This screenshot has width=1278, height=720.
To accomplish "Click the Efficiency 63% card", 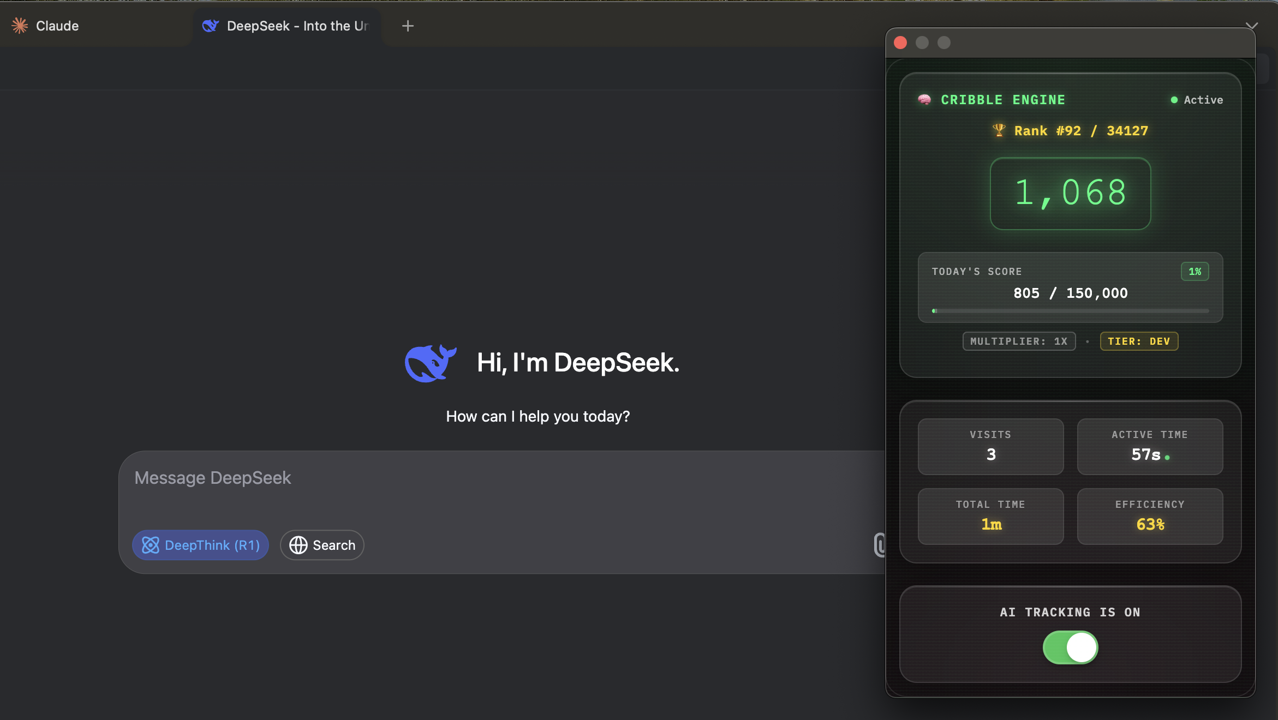I will point(1150,516).
